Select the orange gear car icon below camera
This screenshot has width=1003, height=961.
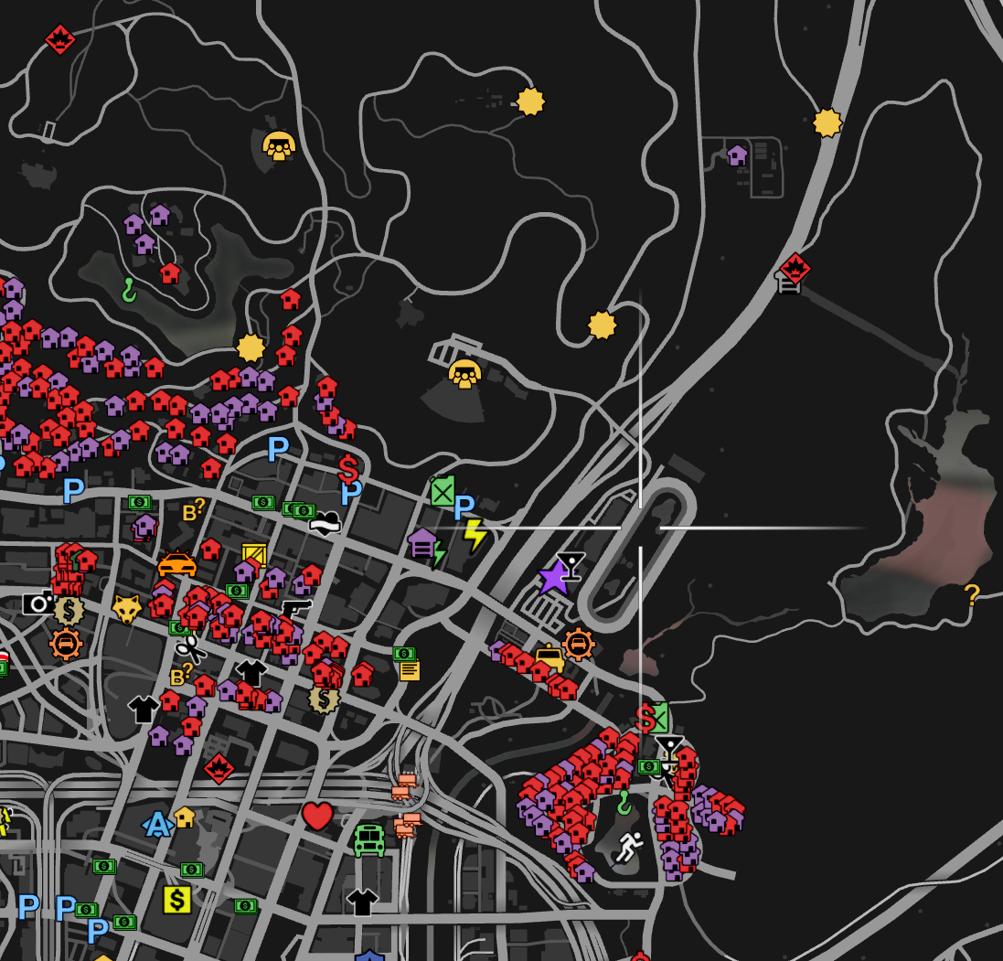(x=65, y=644)
